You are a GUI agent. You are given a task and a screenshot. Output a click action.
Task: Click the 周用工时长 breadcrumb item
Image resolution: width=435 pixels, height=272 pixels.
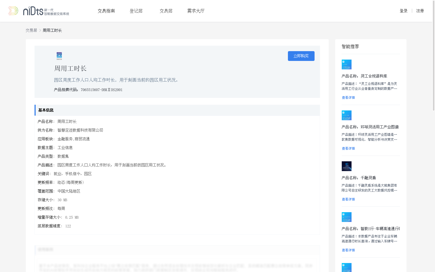(x=52, y=30)
